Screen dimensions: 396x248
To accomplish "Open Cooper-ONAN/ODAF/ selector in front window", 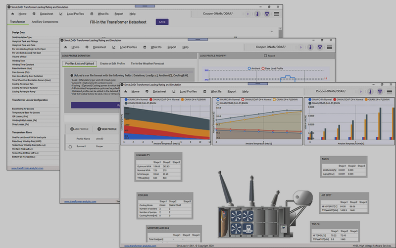I will (331, 91).
